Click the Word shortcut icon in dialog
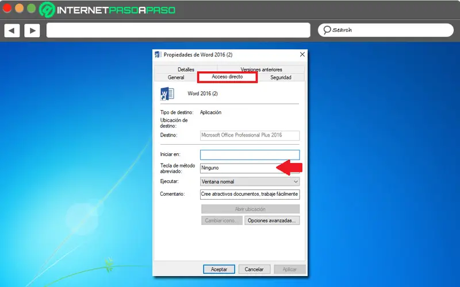Screen dimensions: 460x287 pos(167,94)
